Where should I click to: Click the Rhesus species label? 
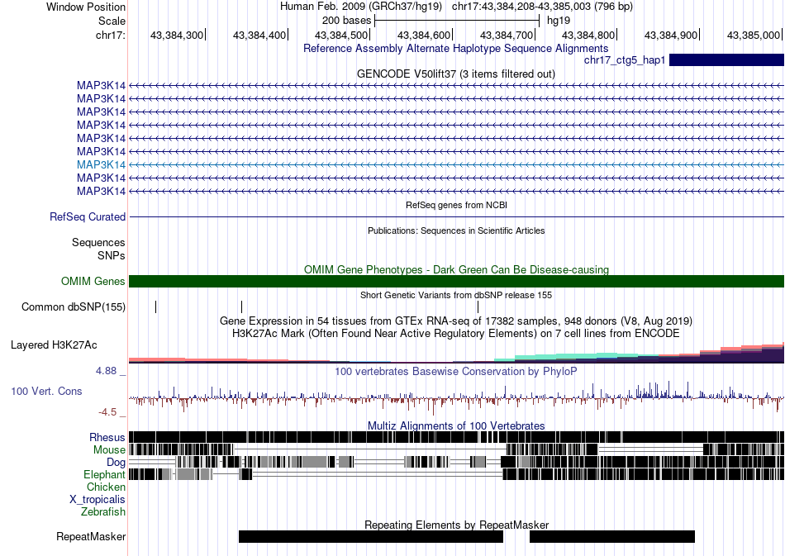coord(107,437)
